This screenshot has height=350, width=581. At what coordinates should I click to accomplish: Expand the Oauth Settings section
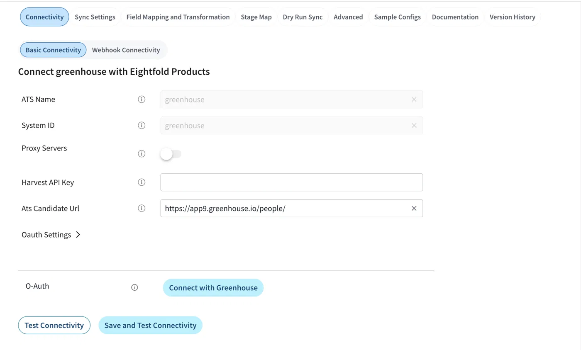point(51,235)
